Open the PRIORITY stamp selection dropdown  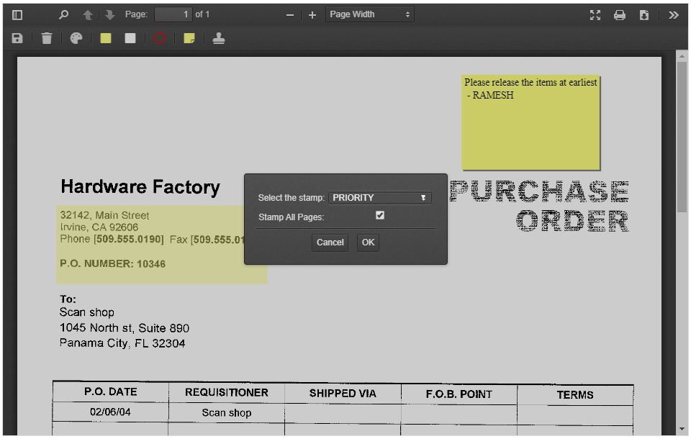click(379, 197)
